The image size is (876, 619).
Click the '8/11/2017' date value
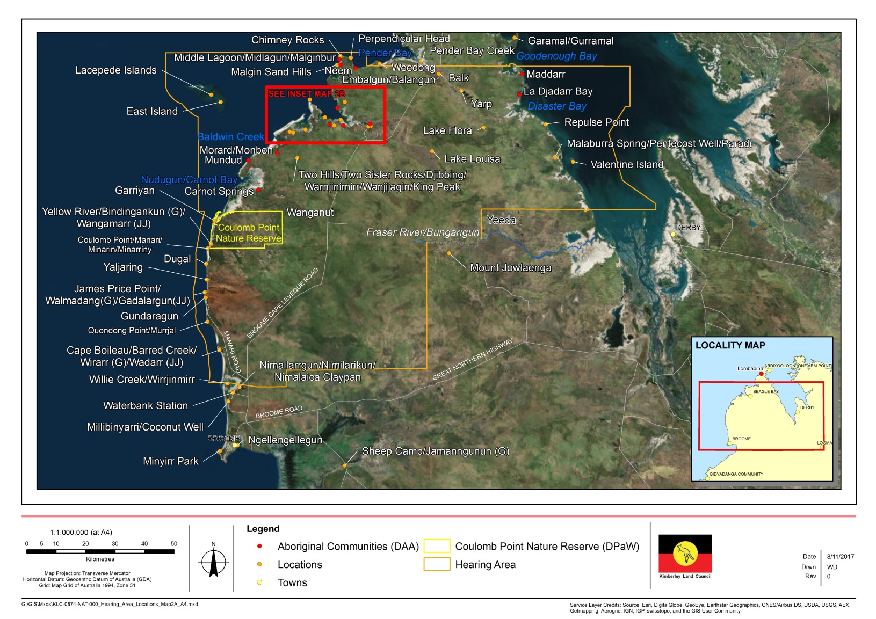[840, 557]
